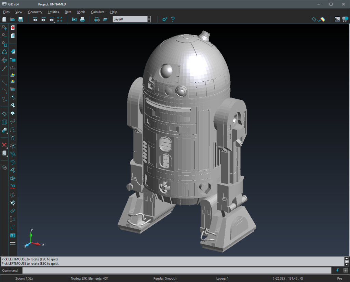Open the Data menu
Viewport: 350px width, 282px height.
point(68,12)
